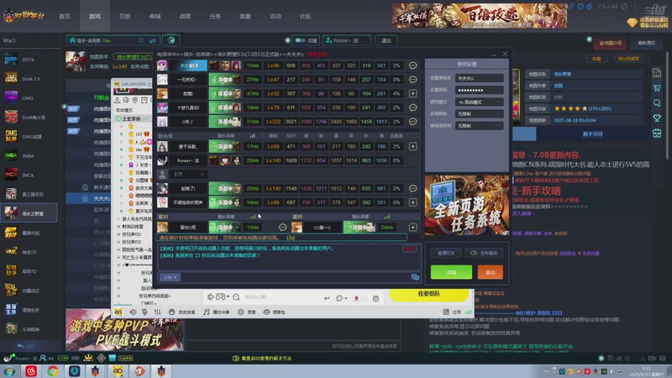Viewport: 672px width, 378px height.
Task: Open chat bubble next to referee 15ms
Action: 282,227
